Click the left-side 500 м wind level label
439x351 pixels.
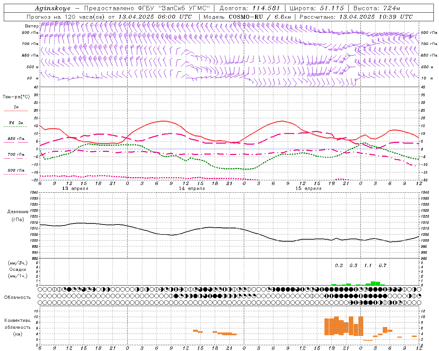point(33,67)
